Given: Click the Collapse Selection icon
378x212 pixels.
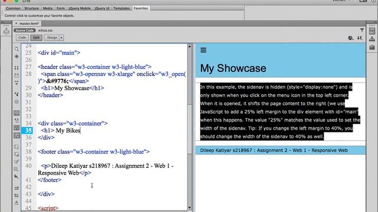Looking at the screenshot, I should point(17,75).
